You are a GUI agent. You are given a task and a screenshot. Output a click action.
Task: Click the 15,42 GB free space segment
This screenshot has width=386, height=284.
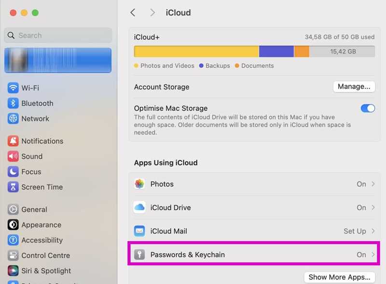pos(342,52)
